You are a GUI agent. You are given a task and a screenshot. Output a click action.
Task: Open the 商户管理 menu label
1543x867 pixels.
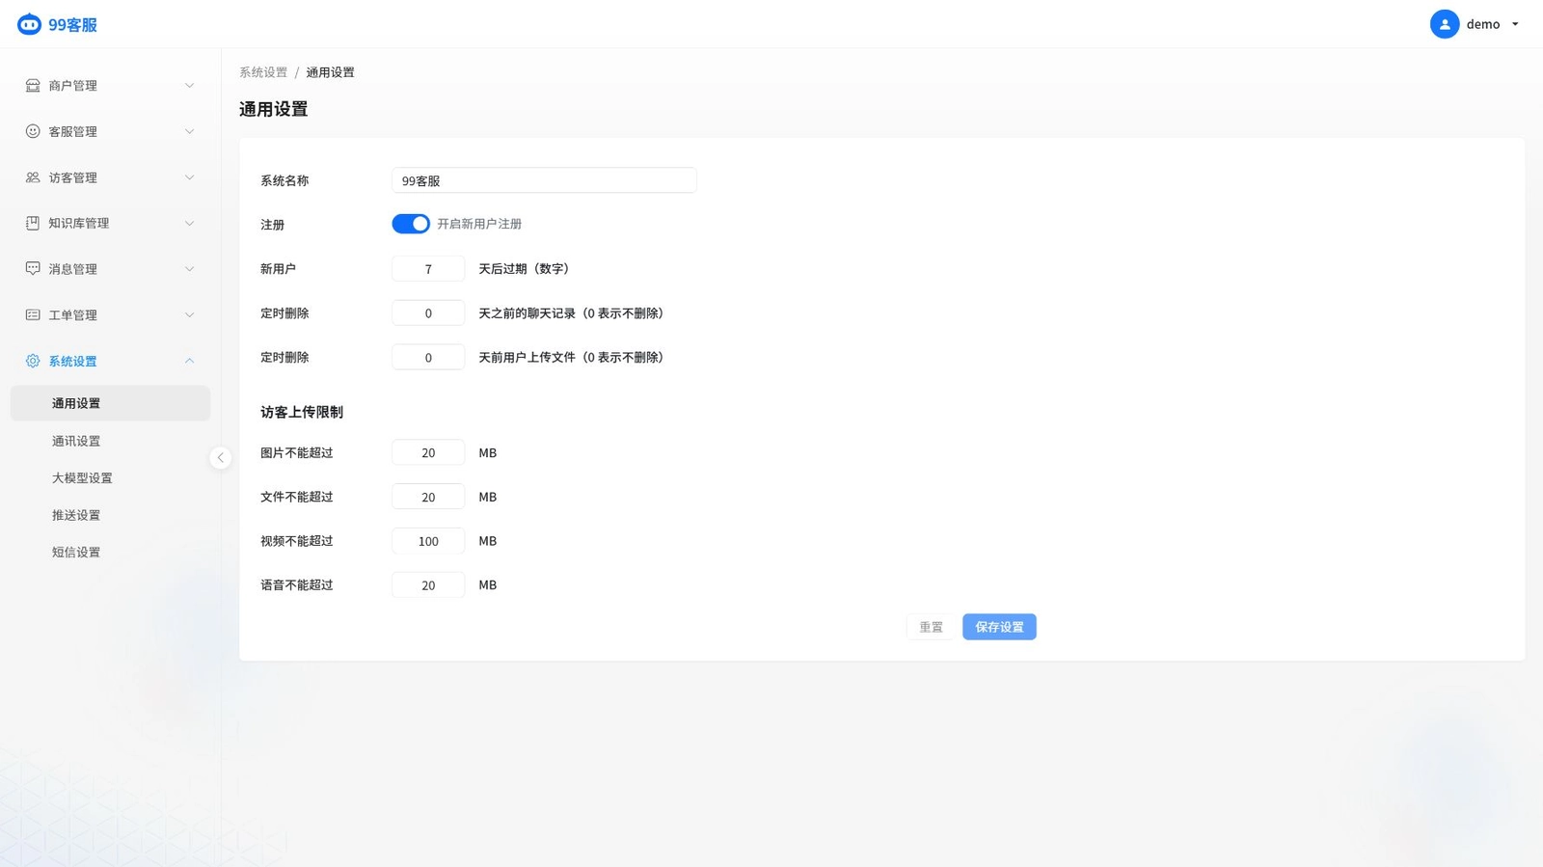(x=73, y=86)
